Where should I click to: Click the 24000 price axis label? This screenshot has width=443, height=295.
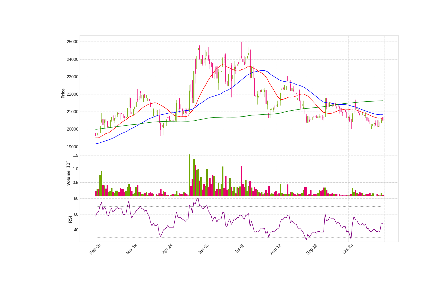[x=72, y=60]
